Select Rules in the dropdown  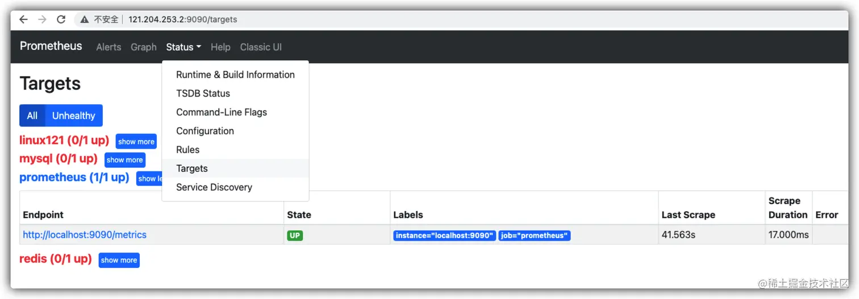pyautogui.click(x=235, y=149)
